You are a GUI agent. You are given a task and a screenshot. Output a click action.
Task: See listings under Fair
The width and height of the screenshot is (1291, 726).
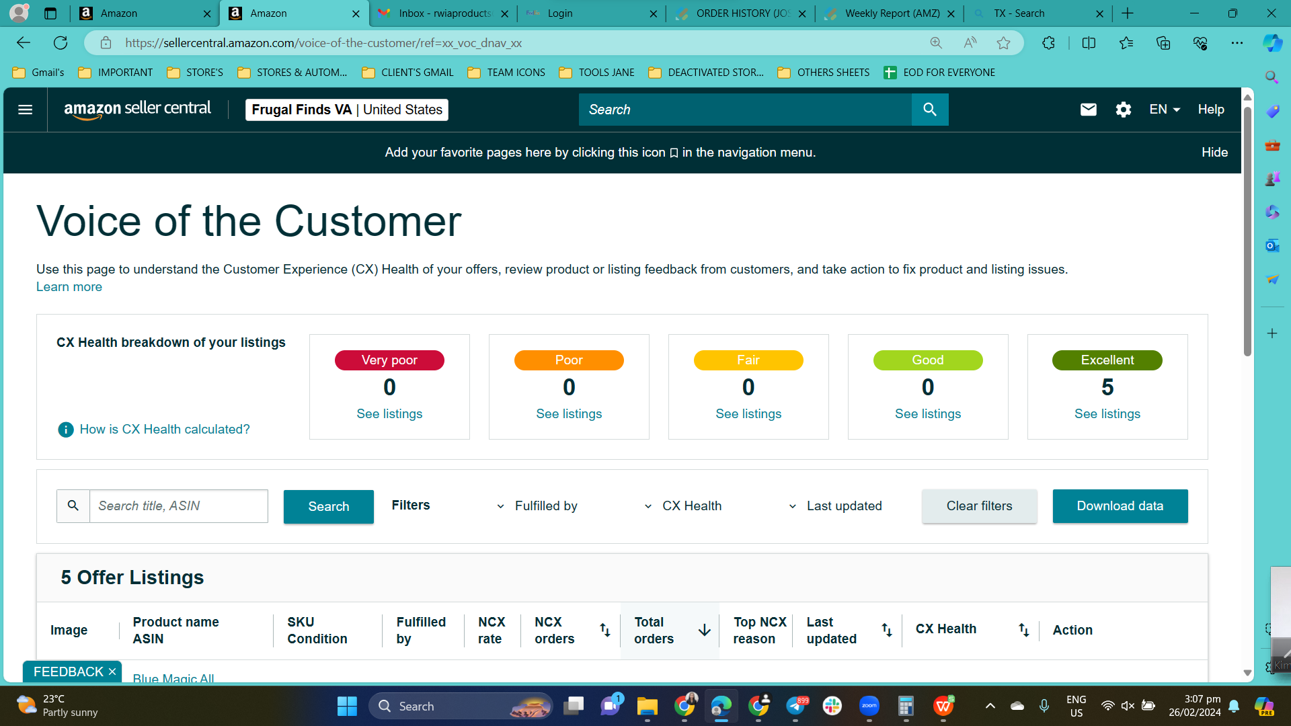pos(748,414)
